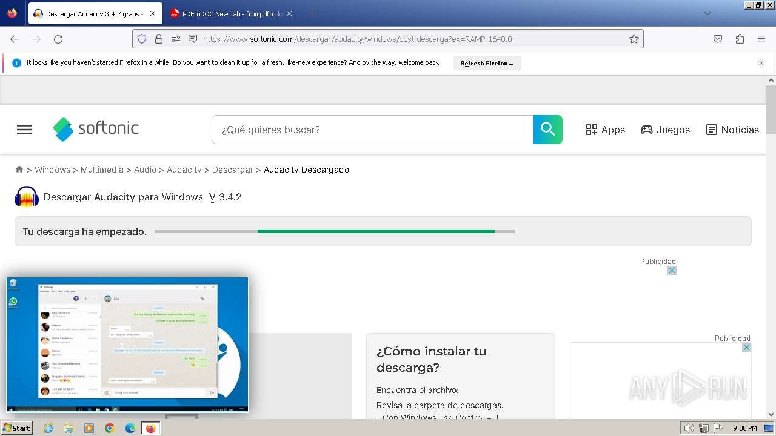Viewport: 776px width, 436px height.
Task: Open the Noticias section
Action: click(732, 130)
